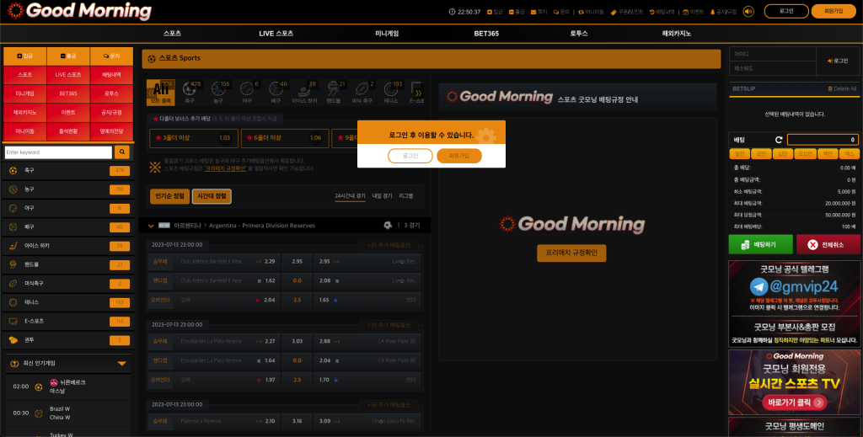
Task: Open 쿠폰/포인트 in the top header
Action: [626, 12]
